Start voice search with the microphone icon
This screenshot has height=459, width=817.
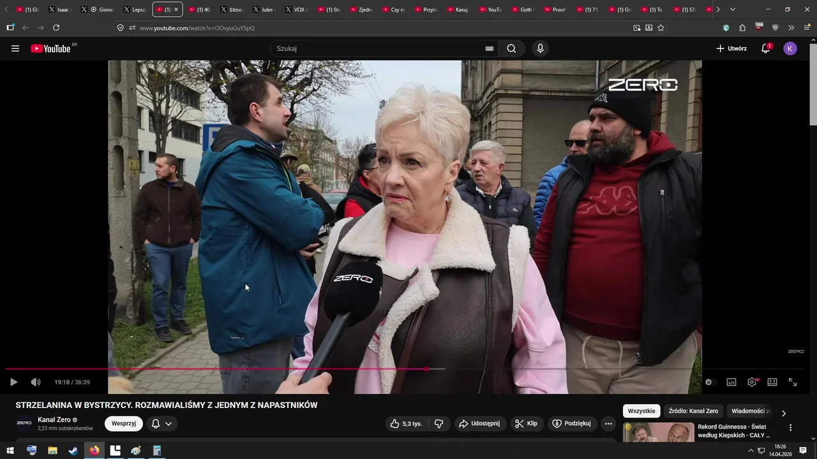(x=541, y=48)
